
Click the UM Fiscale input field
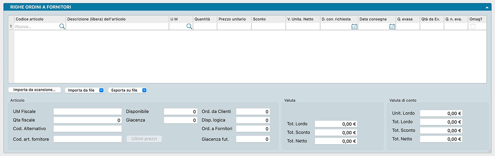(x=87, y=111)
